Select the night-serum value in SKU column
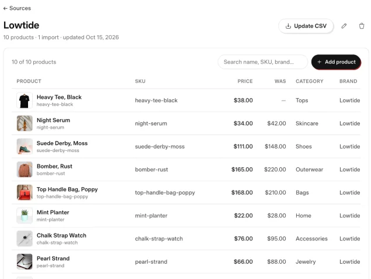The image size is (371, 279). [151, 123]
